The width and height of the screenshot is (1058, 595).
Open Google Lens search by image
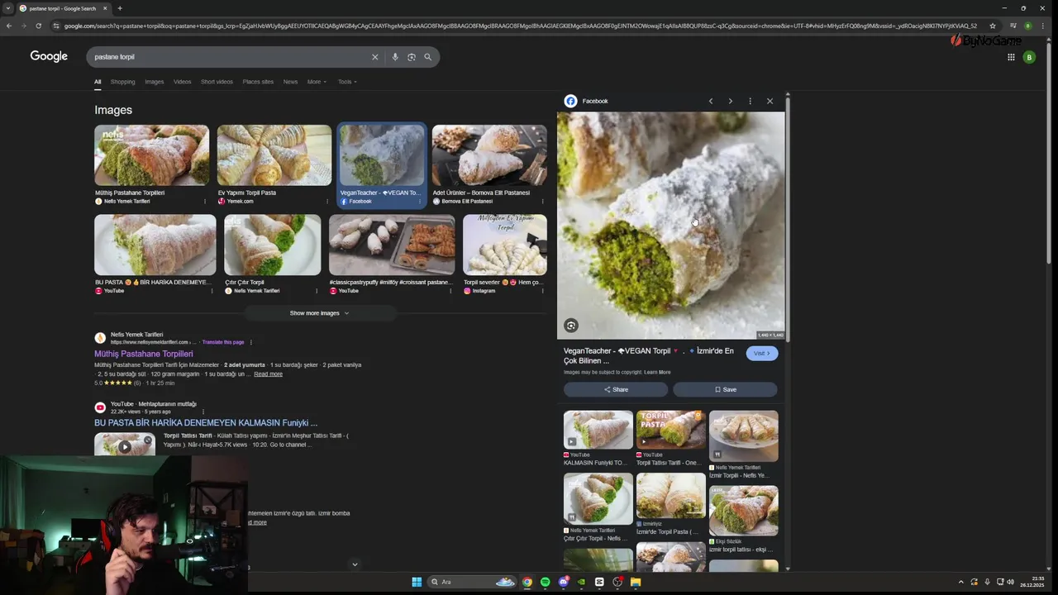pos(412,57)
